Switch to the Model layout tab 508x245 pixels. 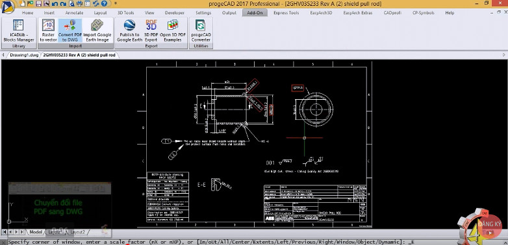click(x=36, y=232)
